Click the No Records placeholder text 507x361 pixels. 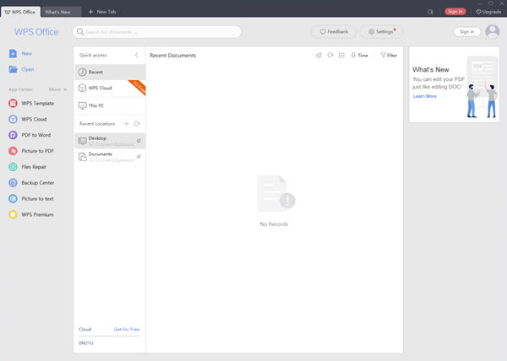274,224
